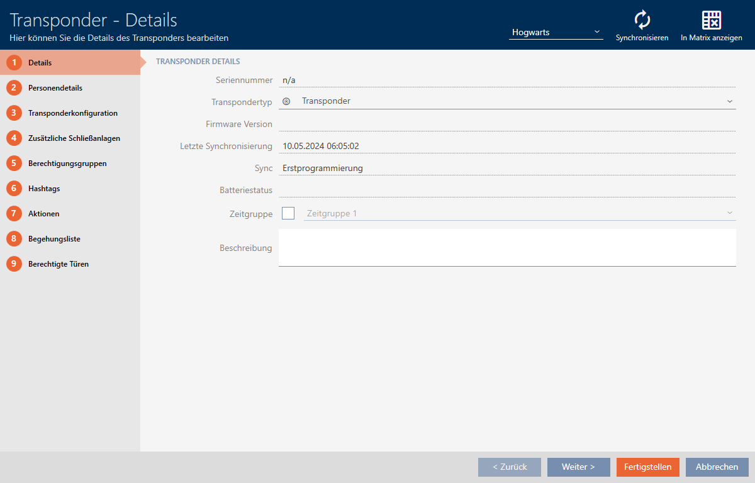This screenshot has height=483, width=755.
Task: Open the Zusätzliche Schließanlagen tab
Action: (x=74, y=138)
